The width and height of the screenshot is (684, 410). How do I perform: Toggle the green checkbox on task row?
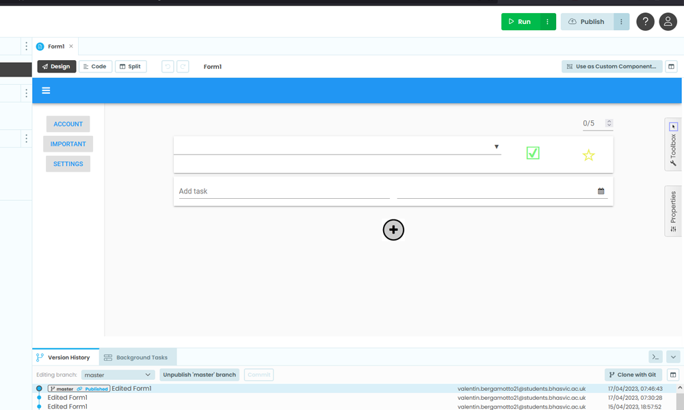coord(533,154)
